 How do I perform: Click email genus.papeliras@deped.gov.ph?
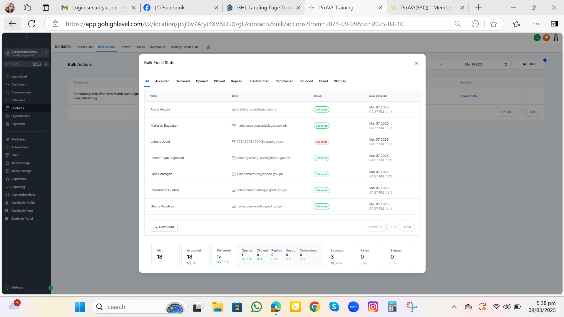point(260,207)
